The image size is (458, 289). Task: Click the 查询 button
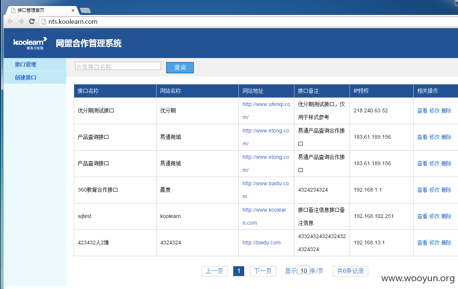click(180, 67)
